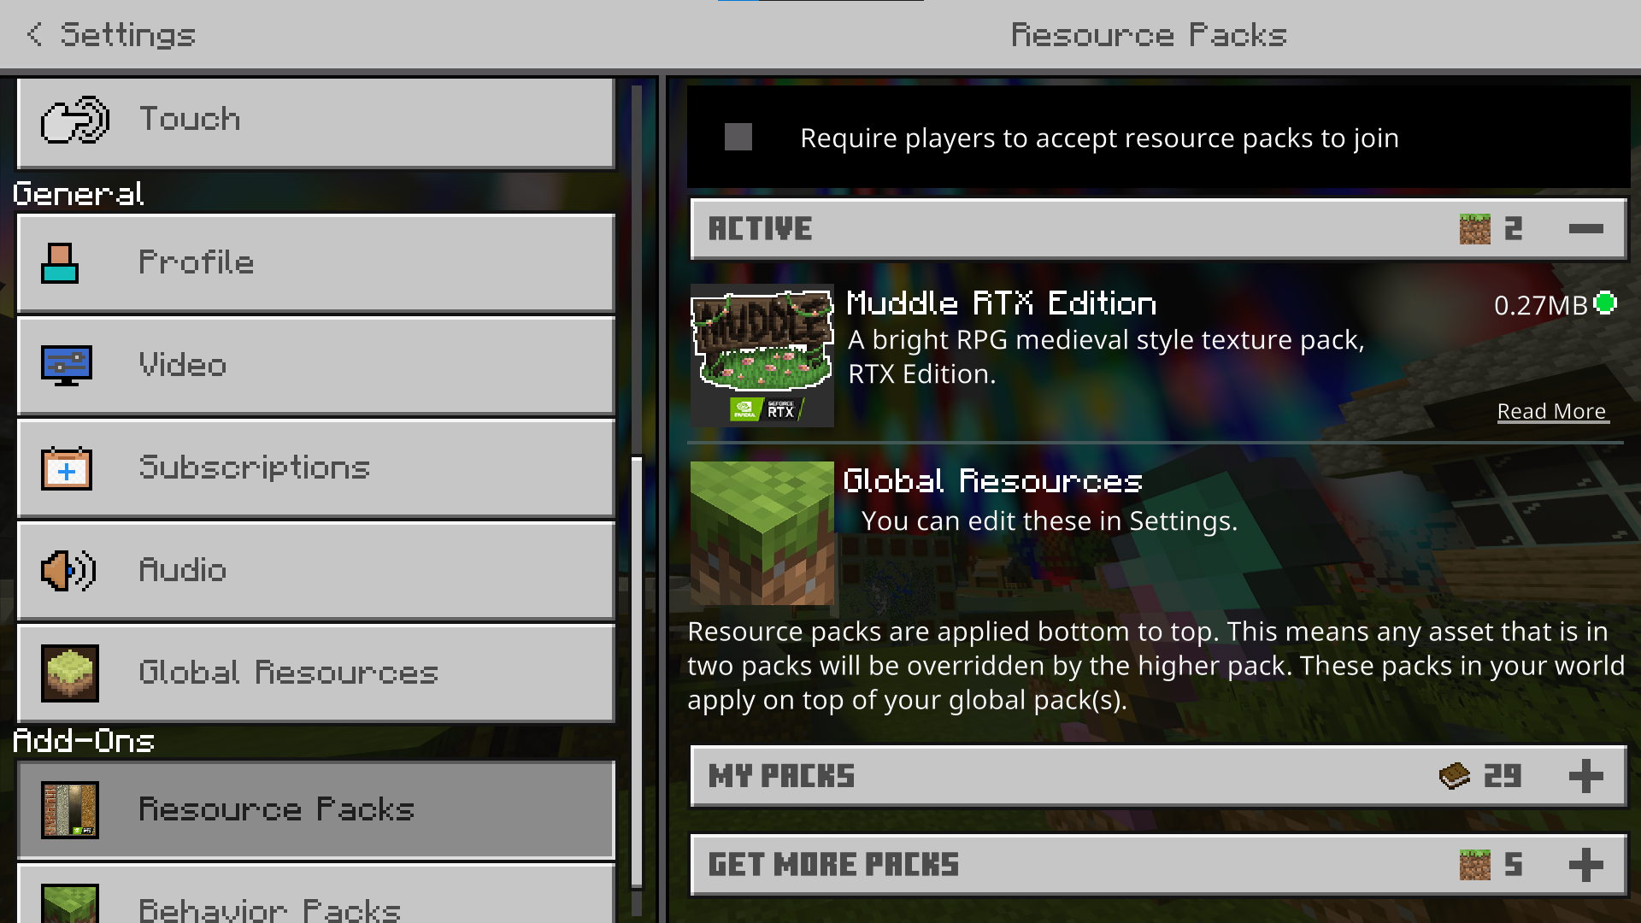This screenshot has width=1641, height=923.
Task: Click the Global Resources grass block icon
Action: click(70, 673)
